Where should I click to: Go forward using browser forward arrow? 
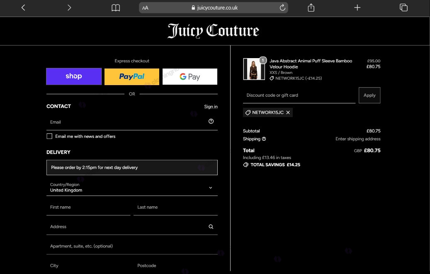point(69,8)
